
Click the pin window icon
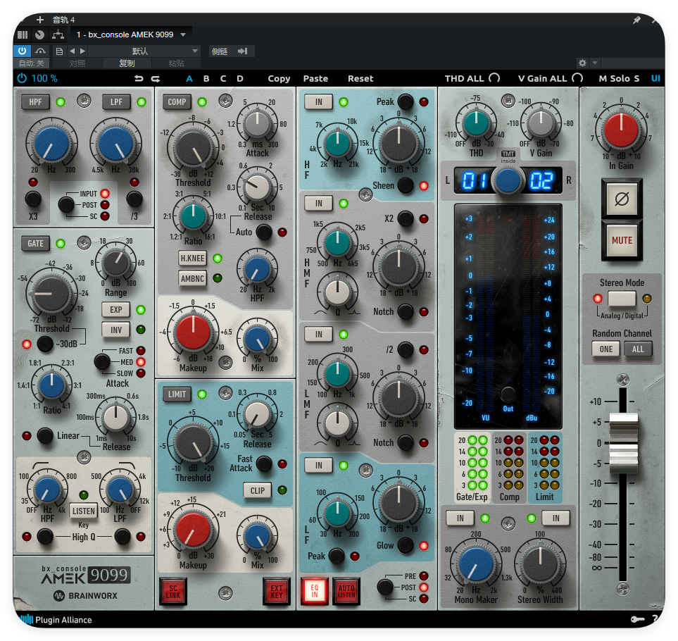pyautogui.click(x=636, y=20)
